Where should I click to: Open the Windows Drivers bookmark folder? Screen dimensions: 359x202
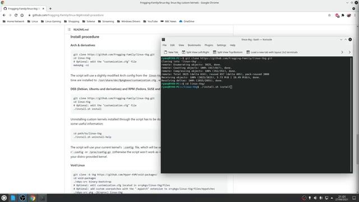pyautogui.click(x=128, y=21)
